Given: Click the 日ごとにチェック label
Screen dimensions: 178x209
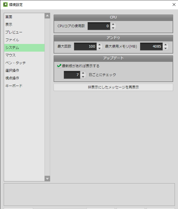Looking at the screenshot, I should coord(102,75).
